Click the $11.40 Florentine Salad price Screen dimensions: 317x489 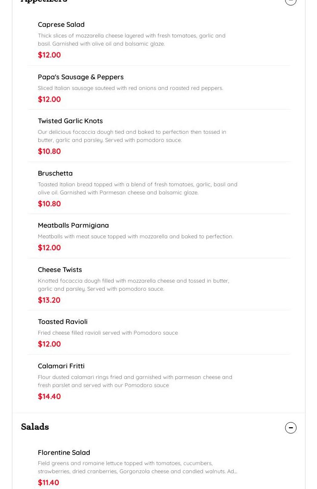tap(49, 483)
